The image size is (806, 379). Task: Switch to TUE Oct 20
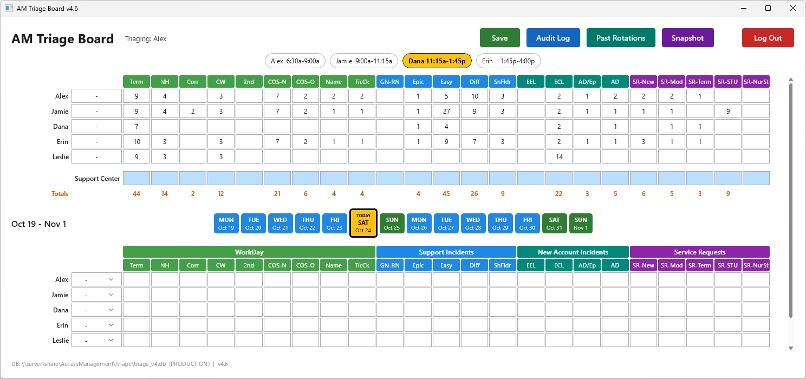coord(253,223)
